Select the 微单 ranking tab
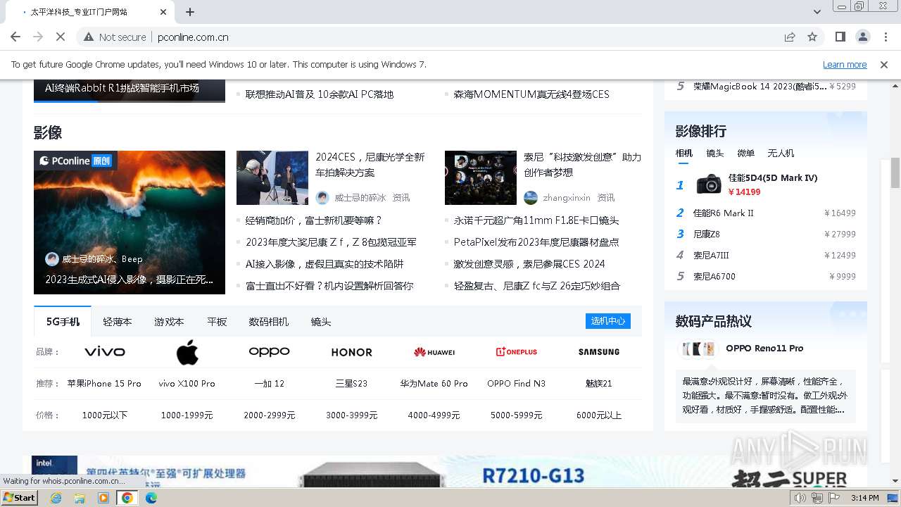Image resolution: width=901 pixels, height=507 pixels. 745,153
